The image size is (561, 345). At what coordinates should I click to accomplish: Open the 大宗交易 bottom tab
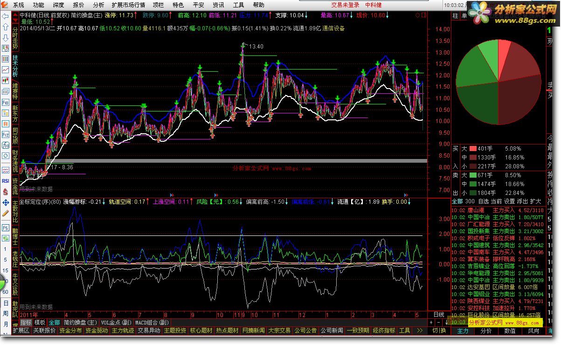[x=279, y=331]
